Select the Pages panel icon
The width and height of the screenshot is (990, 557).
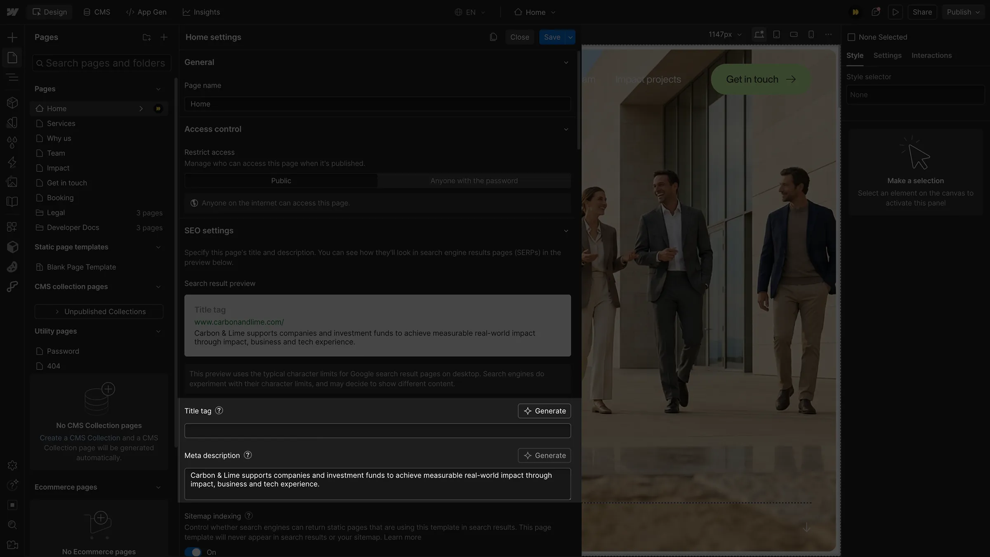click(12, 57)
